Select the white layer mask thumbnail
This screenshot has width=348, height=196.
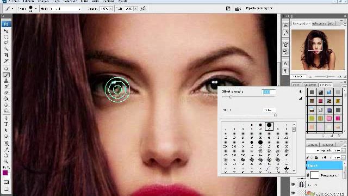(x=314, y=175)
